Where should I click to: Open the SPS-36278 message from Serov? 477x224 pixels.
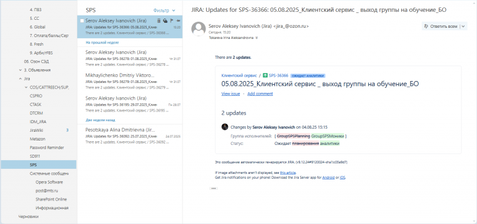(130, 58)
